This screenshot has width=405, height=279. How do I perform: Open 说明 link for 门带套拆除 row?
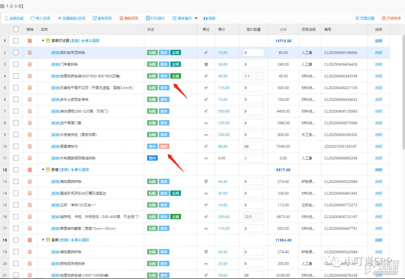378,64
